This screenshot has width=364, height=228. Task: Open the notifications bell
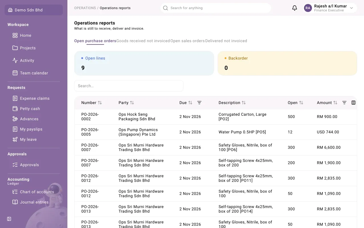(295, 8)
